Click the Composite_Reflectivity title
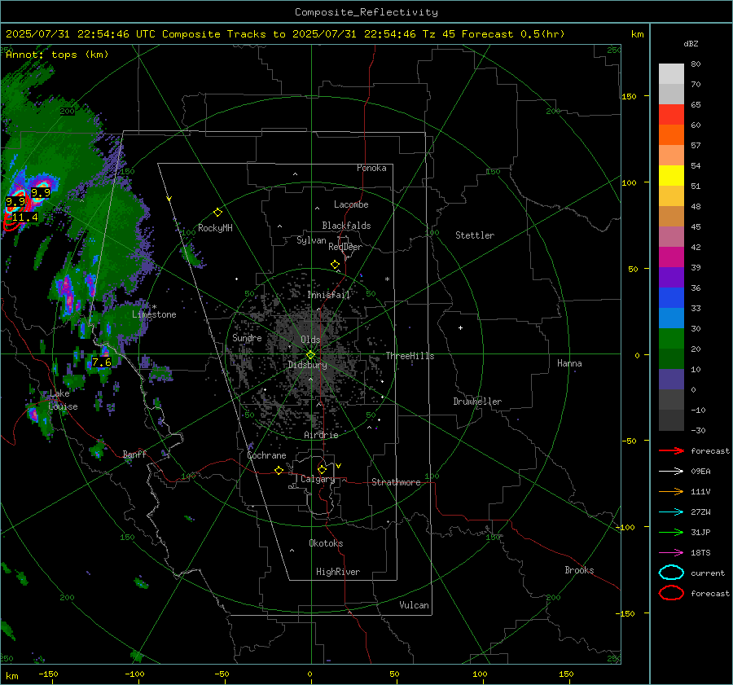Image resolution: width=733 pixels, height=685 pixels. [366, 12]
